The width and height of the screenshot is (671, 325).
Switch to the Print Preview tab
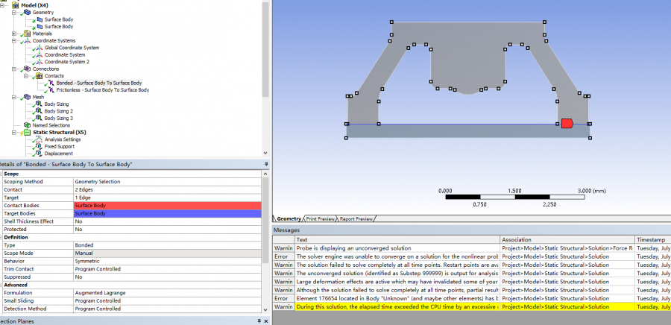[x=320, y=219]
